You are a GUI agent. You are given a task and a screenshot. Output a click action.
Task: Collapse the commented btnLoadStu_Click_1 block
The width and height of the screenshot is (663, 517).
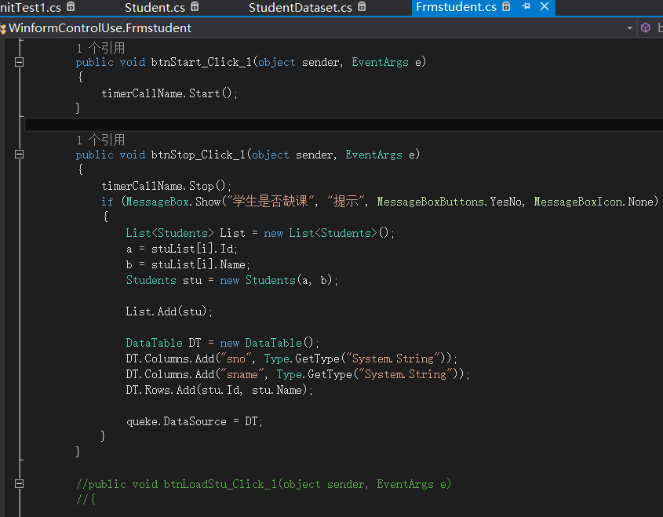[x=19, y=483]
